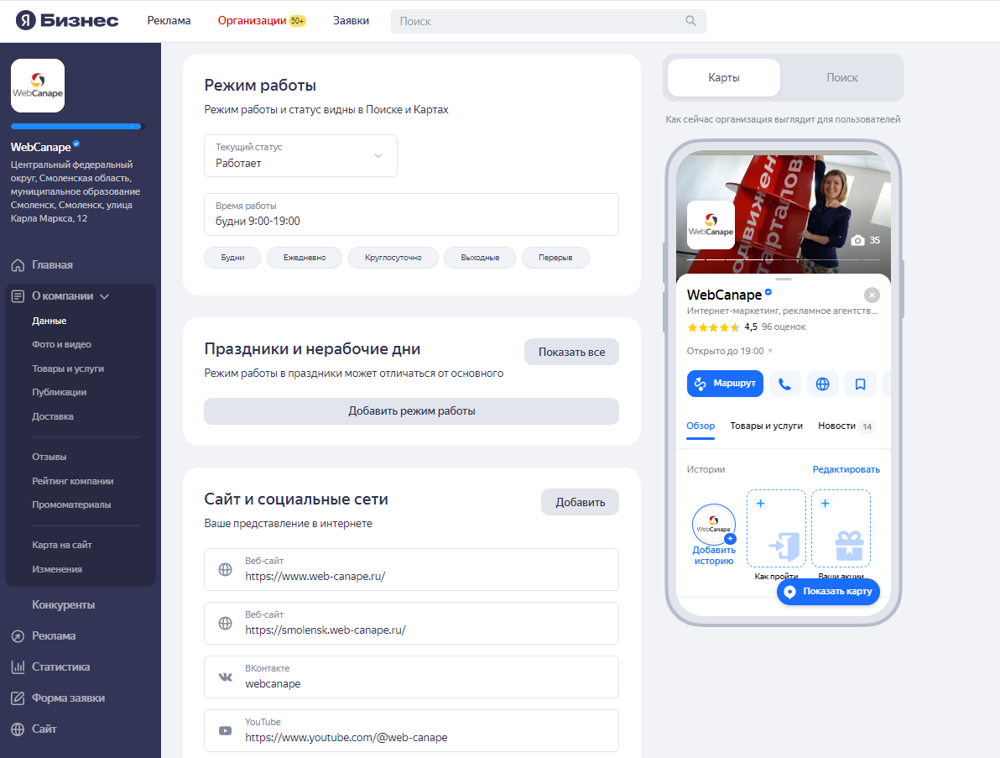Open Товары и услуги in sidebar

[x=68, y=369]
